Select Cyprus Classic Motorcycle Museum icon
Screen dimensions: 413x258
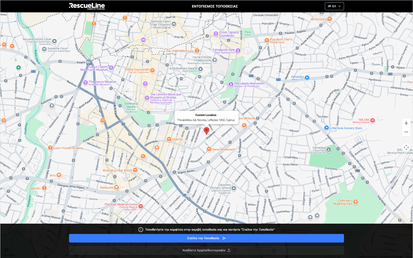tap(111, 68)
